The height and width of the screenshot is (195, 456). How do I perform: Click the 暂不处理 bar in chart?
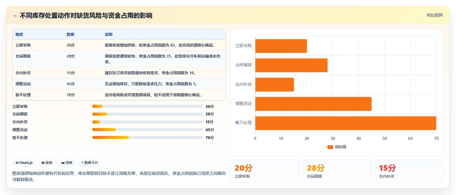[x=346, y=123]
